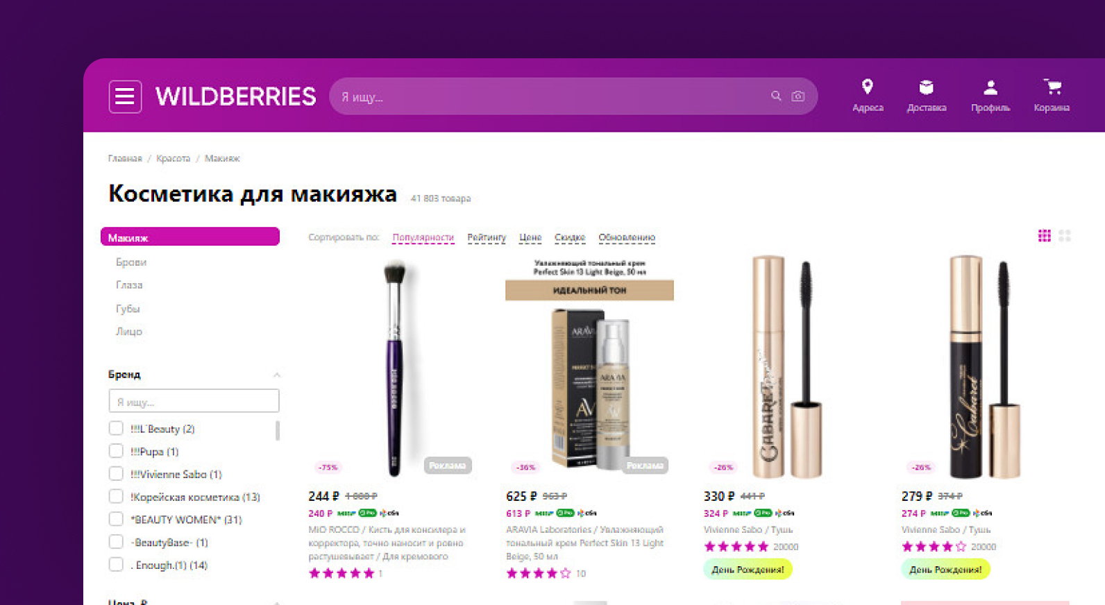Sort products by Рейтингу

(487, 237)
